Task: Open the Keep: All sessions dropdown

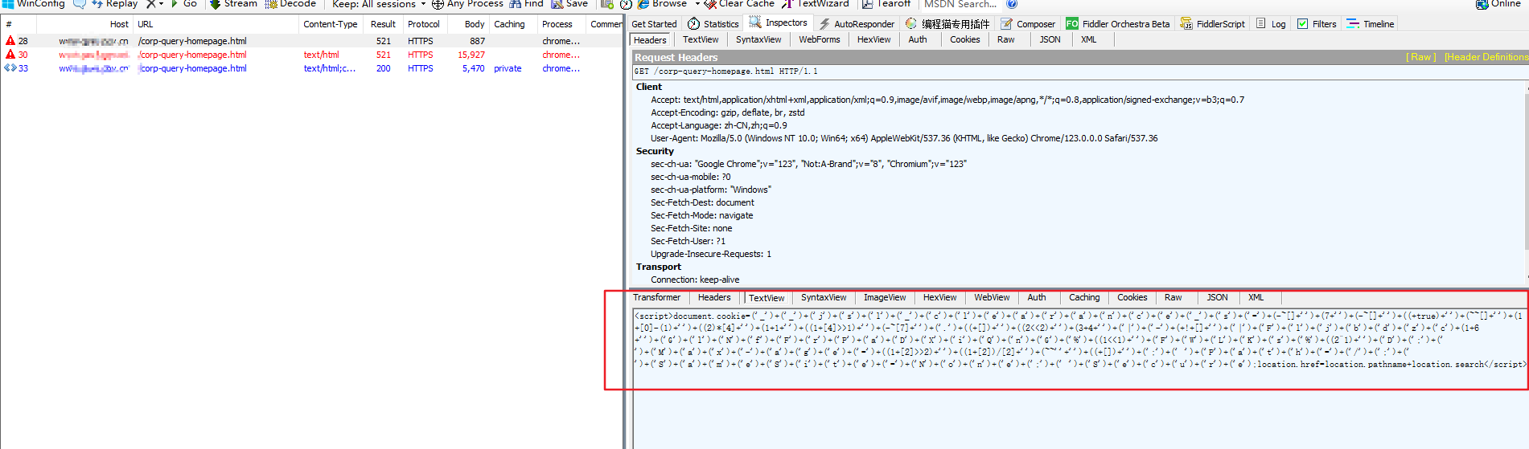Action: (x=379, y=4)
